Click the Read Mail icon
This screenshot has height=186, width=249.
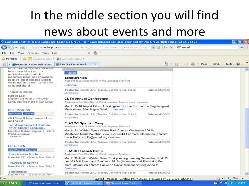186,64
